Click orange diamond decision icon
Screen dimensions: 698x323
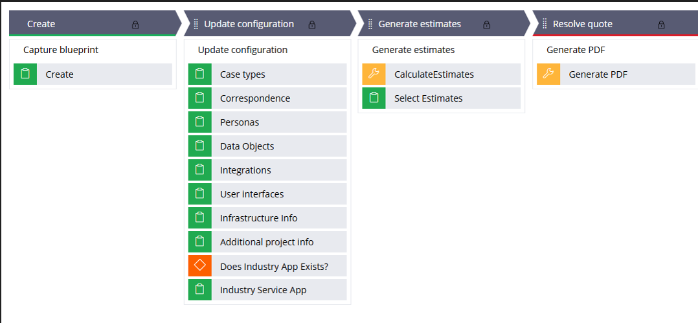pos(200,266)
